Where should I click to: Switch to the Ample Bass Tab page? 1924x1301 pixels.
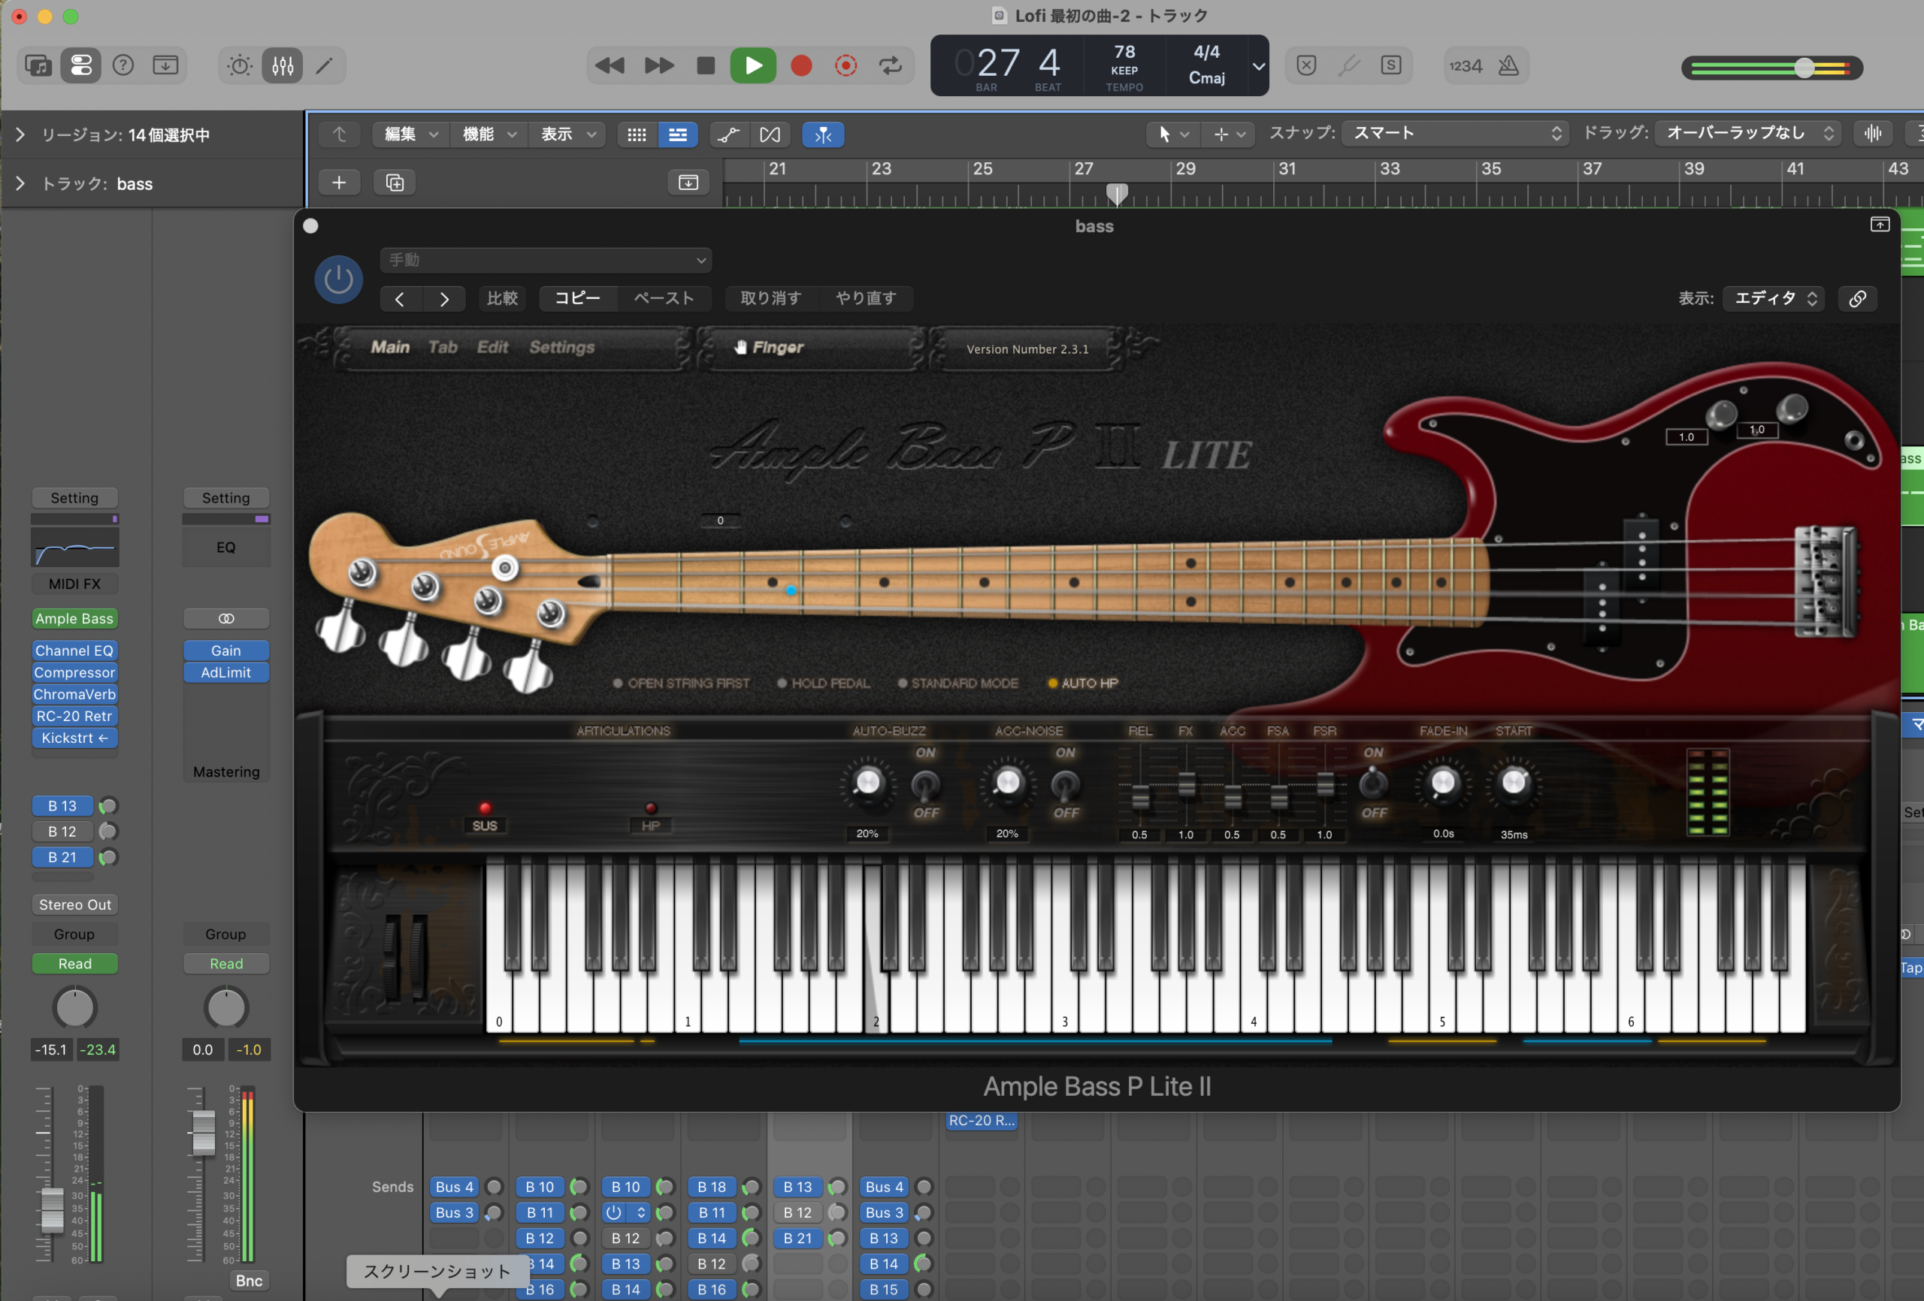tap(443, 347)
